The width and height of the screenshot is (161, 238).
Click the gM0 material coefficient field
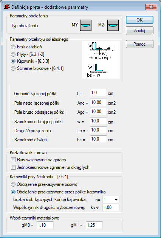coord(45,225)
